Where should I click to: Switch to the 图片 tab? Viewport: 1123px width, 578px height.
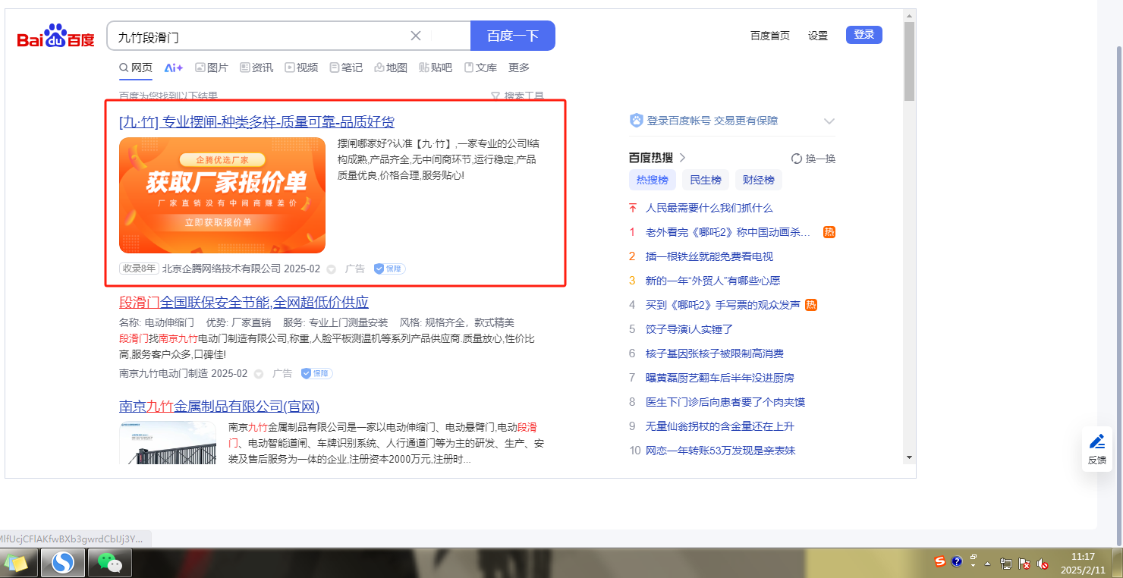(212, 68)
